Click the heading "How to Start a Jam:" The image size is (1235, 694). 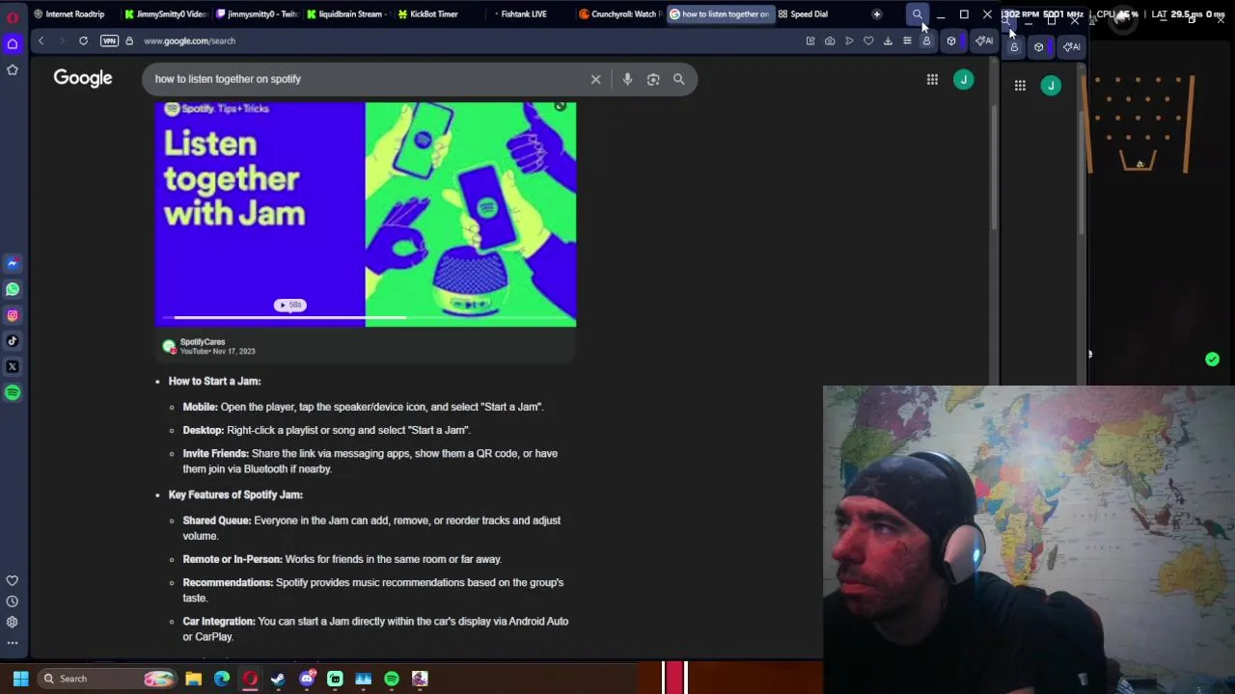tap(214, 381)
